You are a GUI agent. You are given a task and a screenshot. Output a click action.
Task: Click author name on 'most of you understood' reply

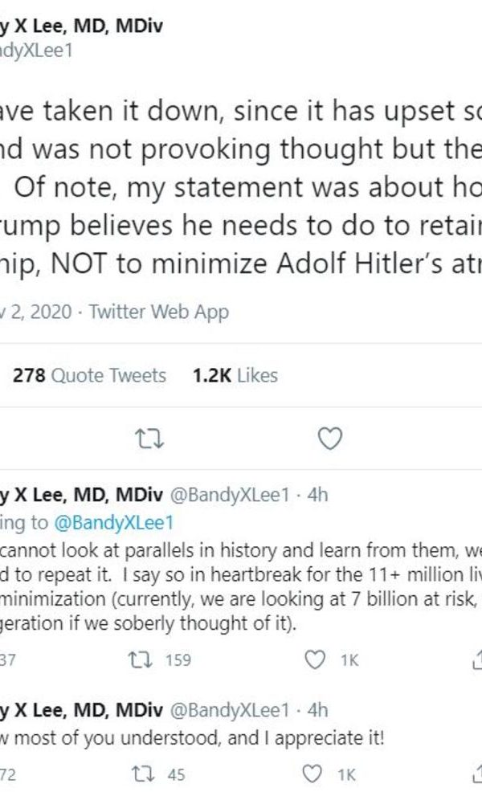tap(82, 710)
